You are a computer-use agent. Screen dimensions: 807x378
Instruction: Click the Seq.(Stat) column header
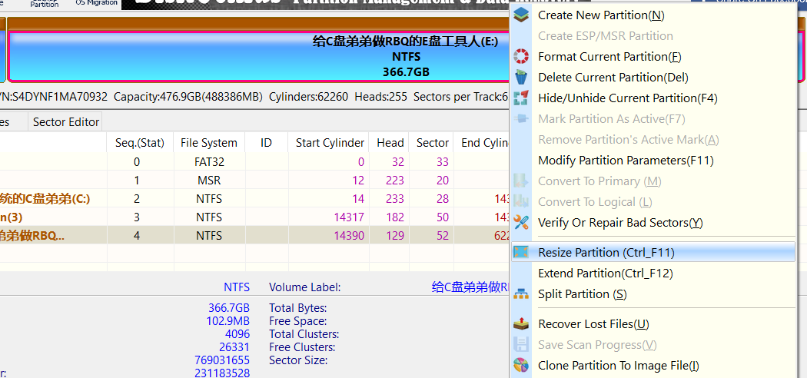click(139, 143)
